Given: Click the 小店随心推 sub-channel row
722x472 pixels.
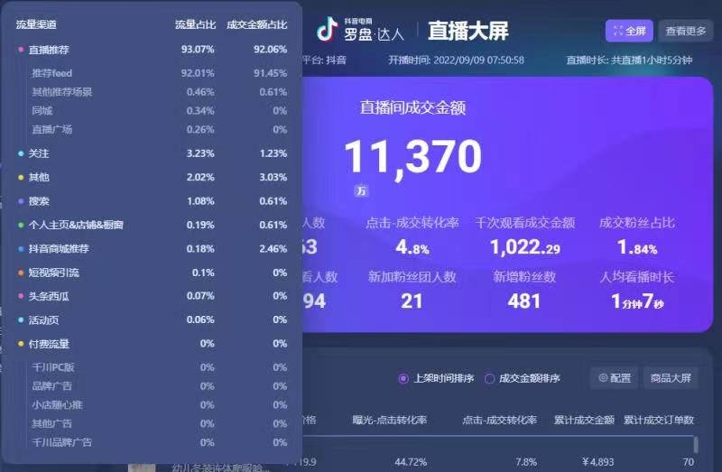Looking at the screenshot, I should [x=159, y=405].
